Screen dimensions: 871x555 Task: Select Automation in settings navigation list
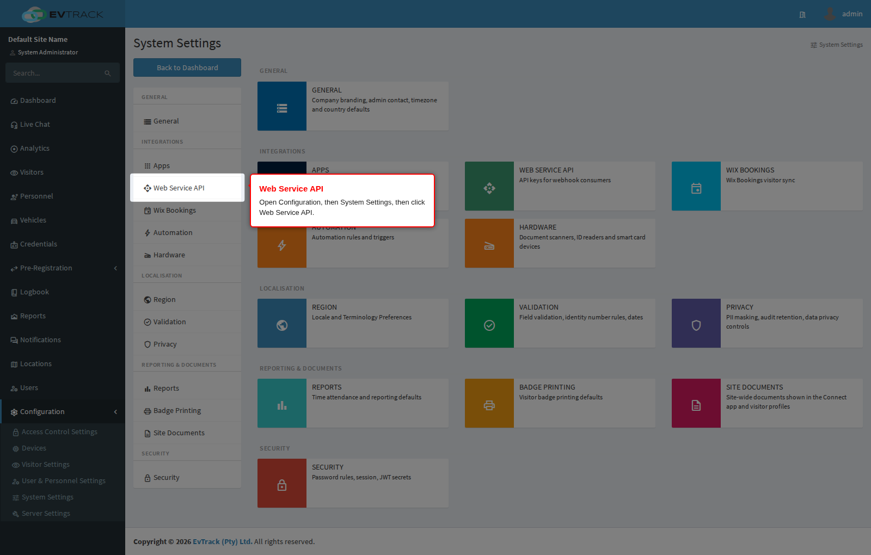(187, 233)
